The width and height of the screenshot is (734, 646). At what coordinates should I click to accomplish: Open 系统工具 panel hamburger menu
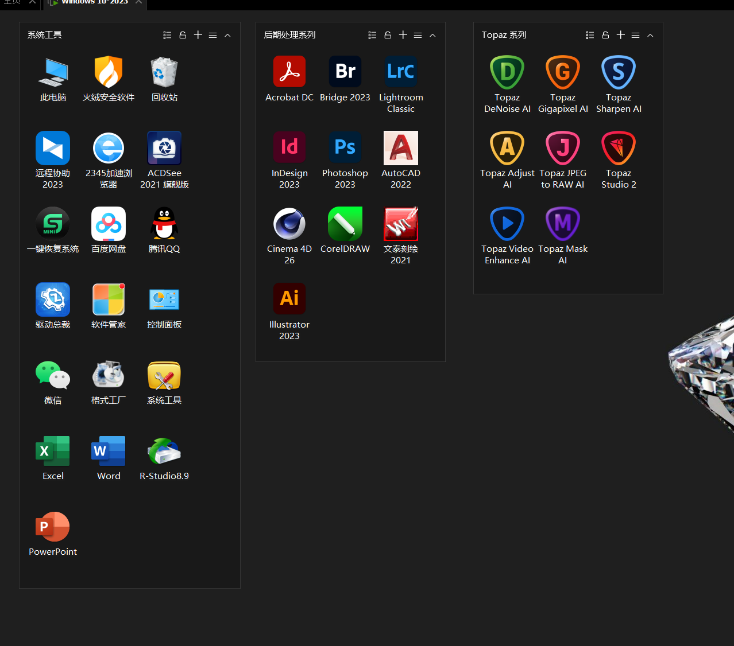tap(213, 35)
